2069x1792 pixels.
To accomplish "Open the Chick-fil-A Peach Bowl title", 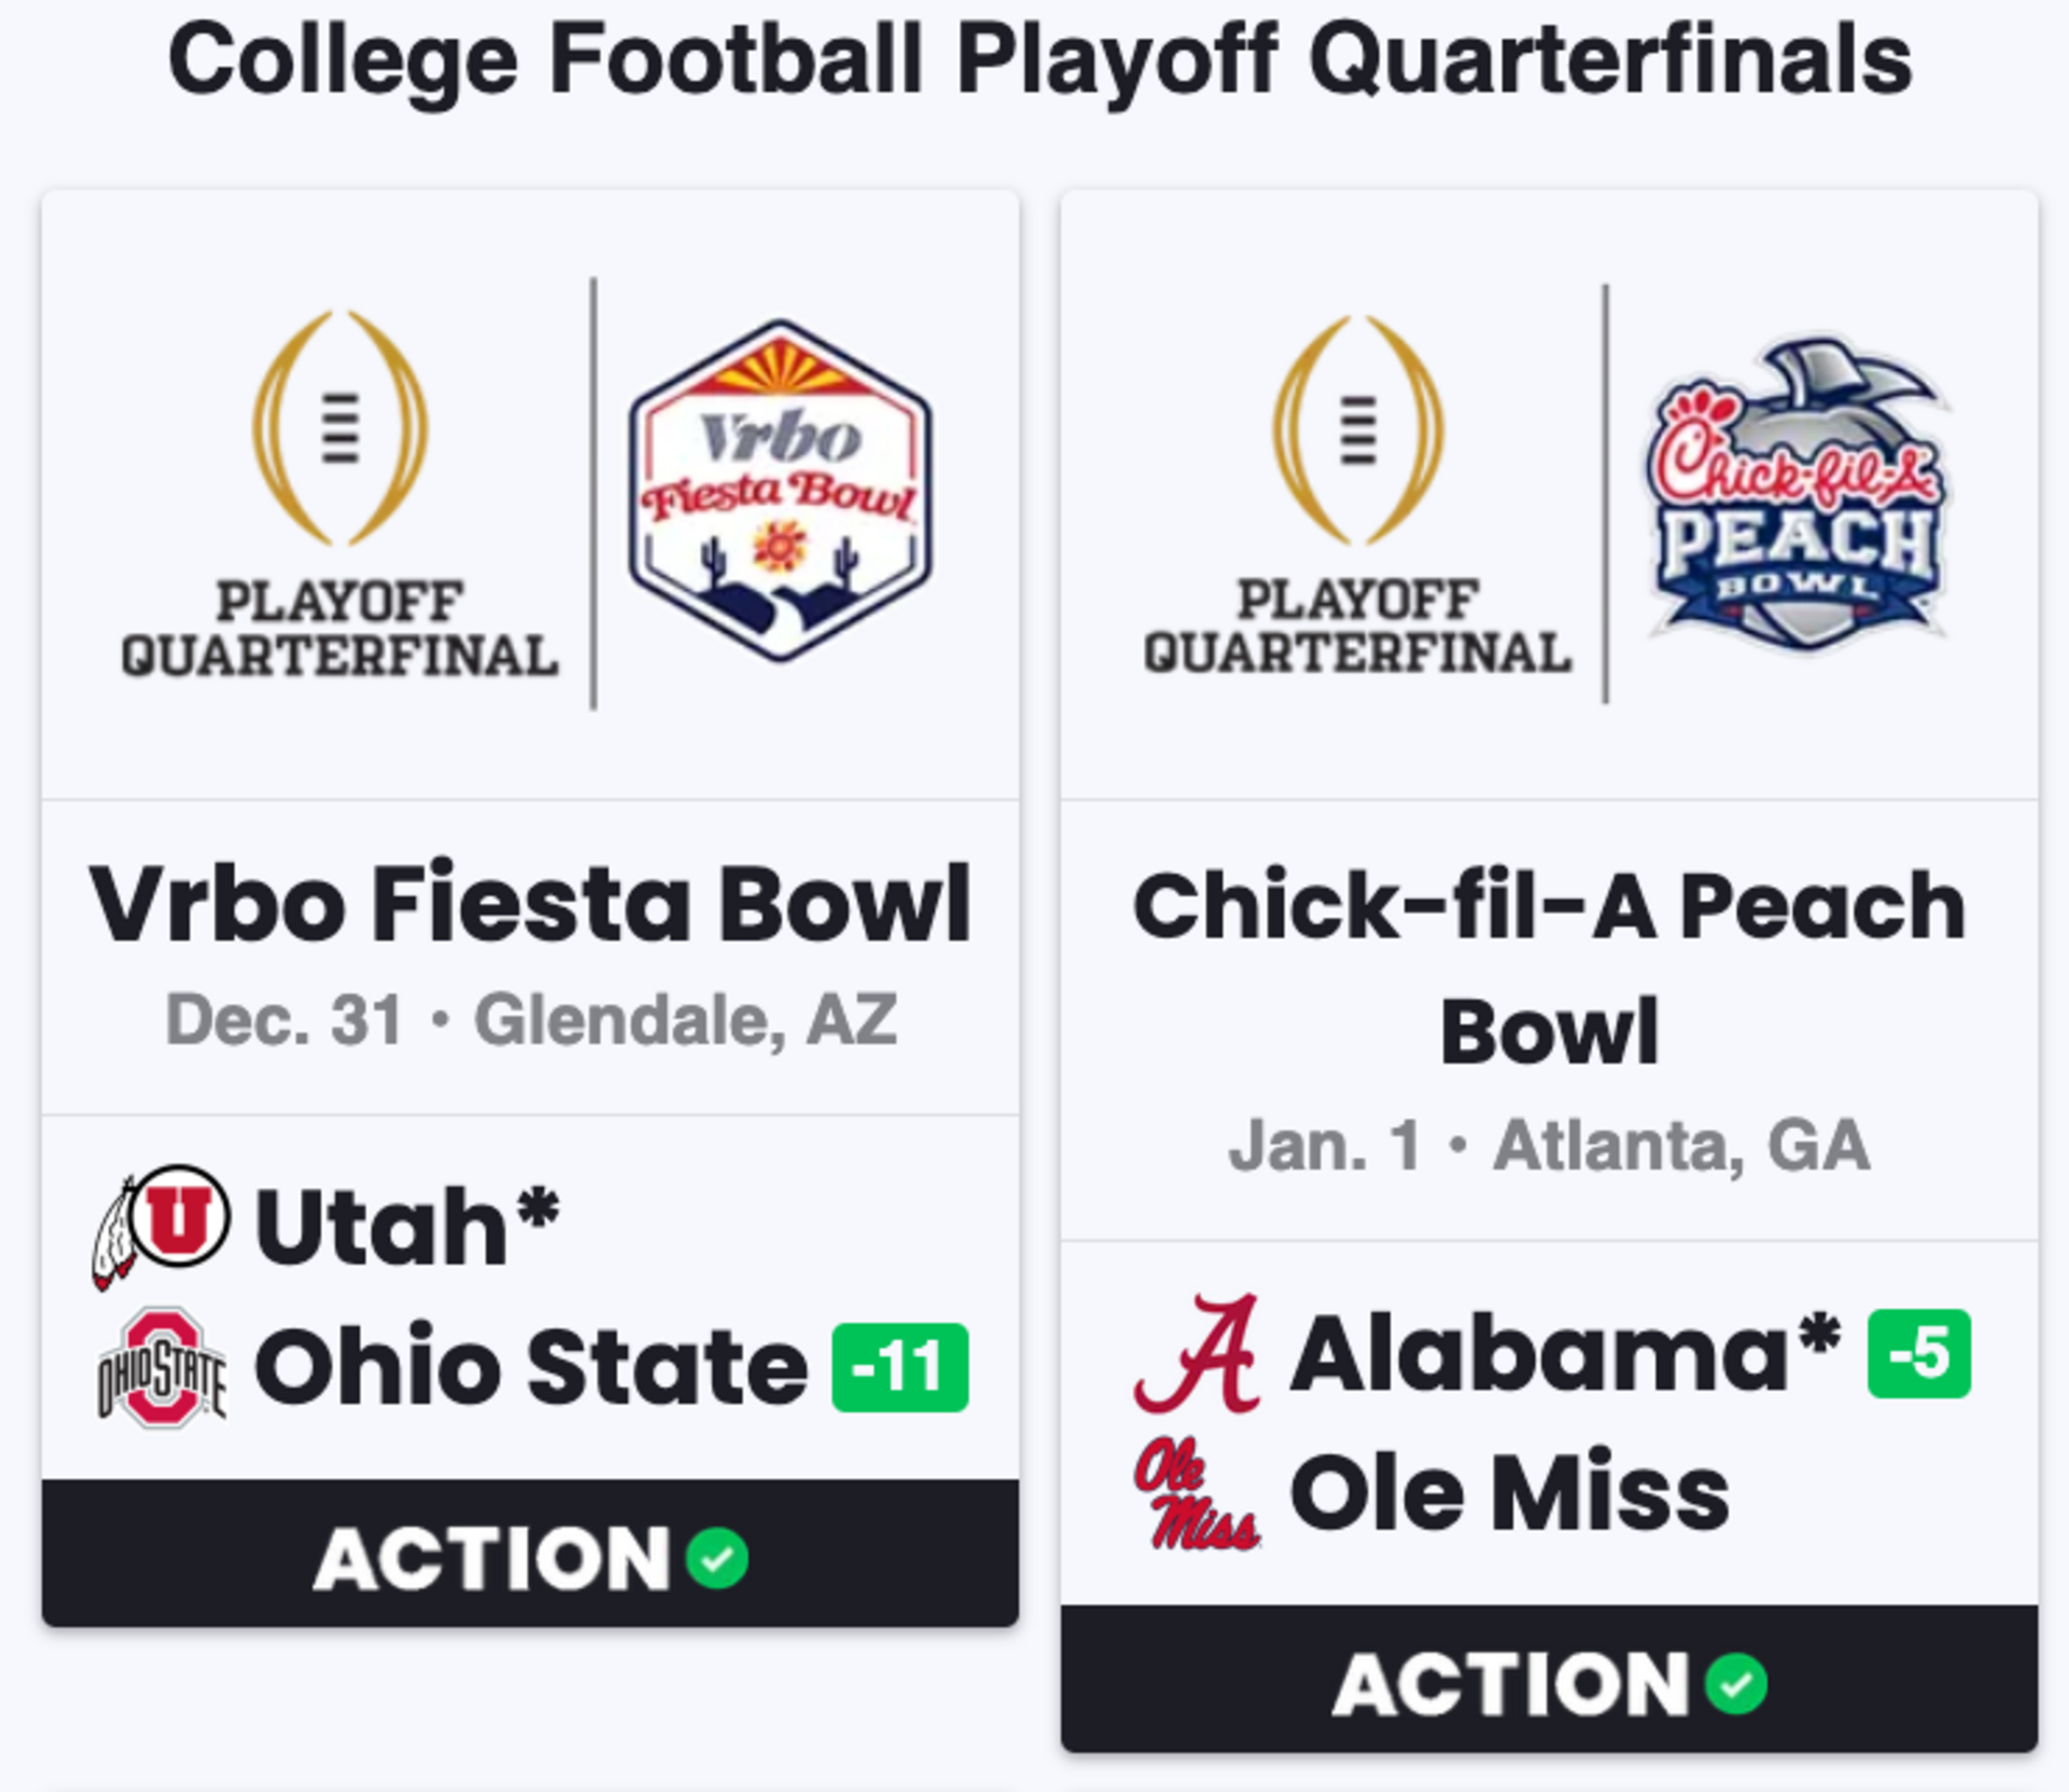I will (1550, 968).
